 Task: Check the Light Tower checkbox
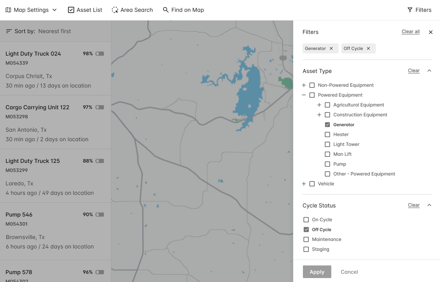(x=327, y=144)
